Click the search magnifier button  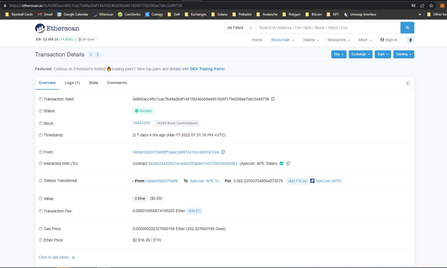pos(407,28)
